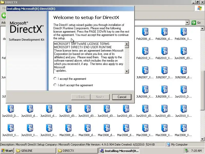The height and width of the screenshot is (154, 205).
Task: Select the Jun2005_d3... file icon
Action: pyautogui.click(x=183, y=53)
